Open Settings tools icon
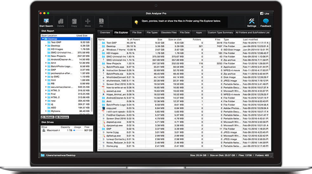Viewport: 312px width, 174px height. click(x=252, y=21)
